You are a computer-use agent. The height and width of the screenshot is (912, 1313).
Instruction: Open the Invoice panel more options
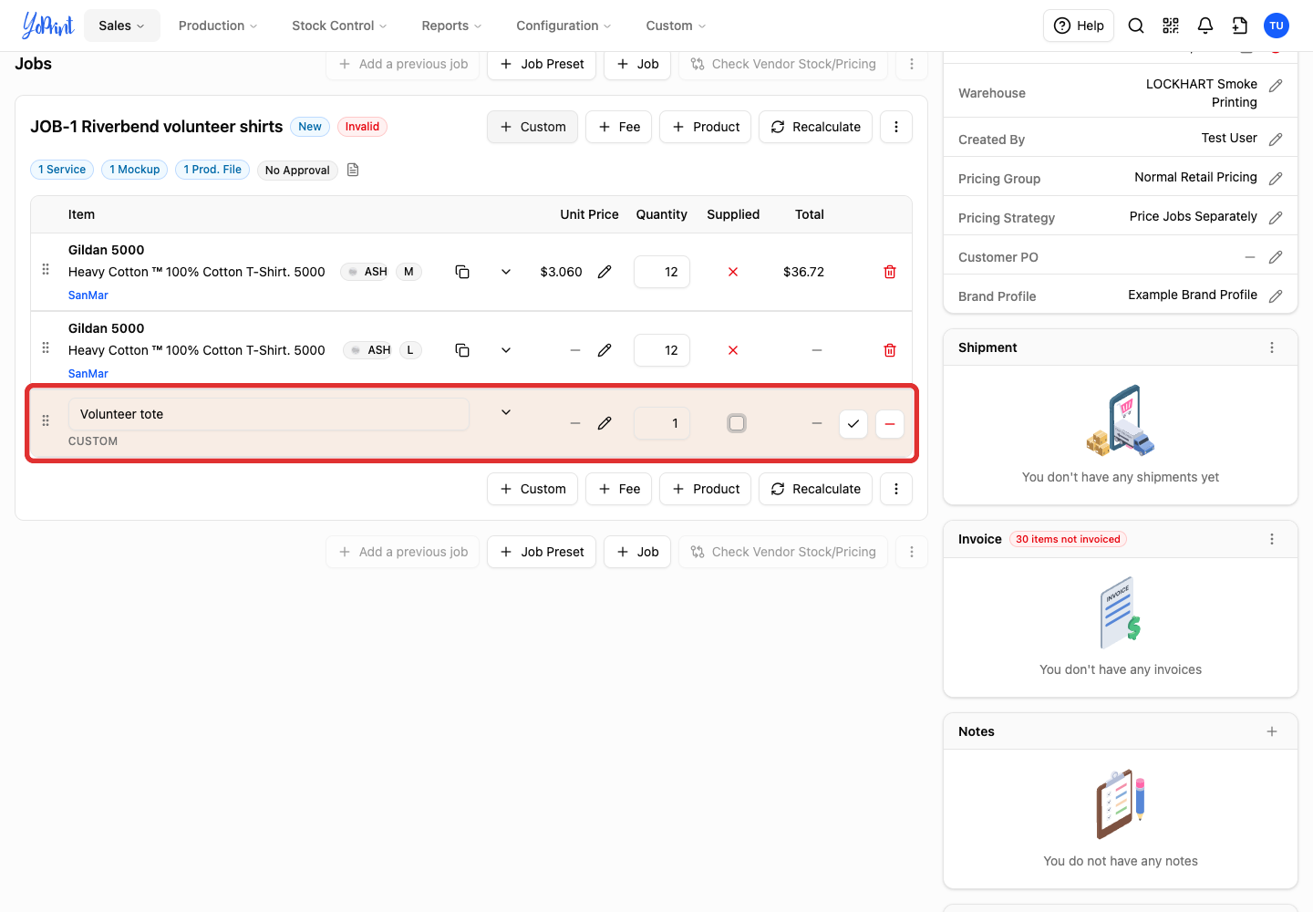click(x=1272, y=539)
